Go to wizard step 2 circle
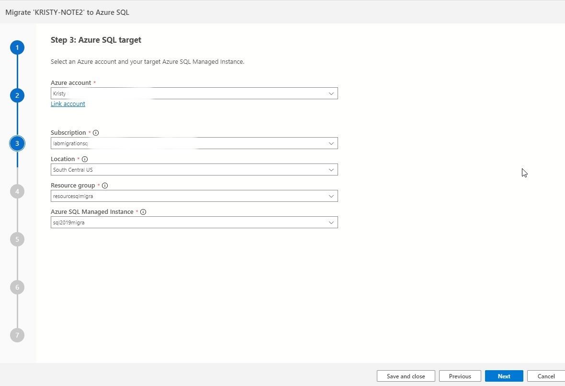Viewport: 565px width, 386px height. (x=17, y=95)
